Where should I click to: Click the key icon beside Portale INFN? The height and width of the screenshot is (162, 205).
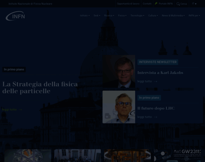coord(156,4)
